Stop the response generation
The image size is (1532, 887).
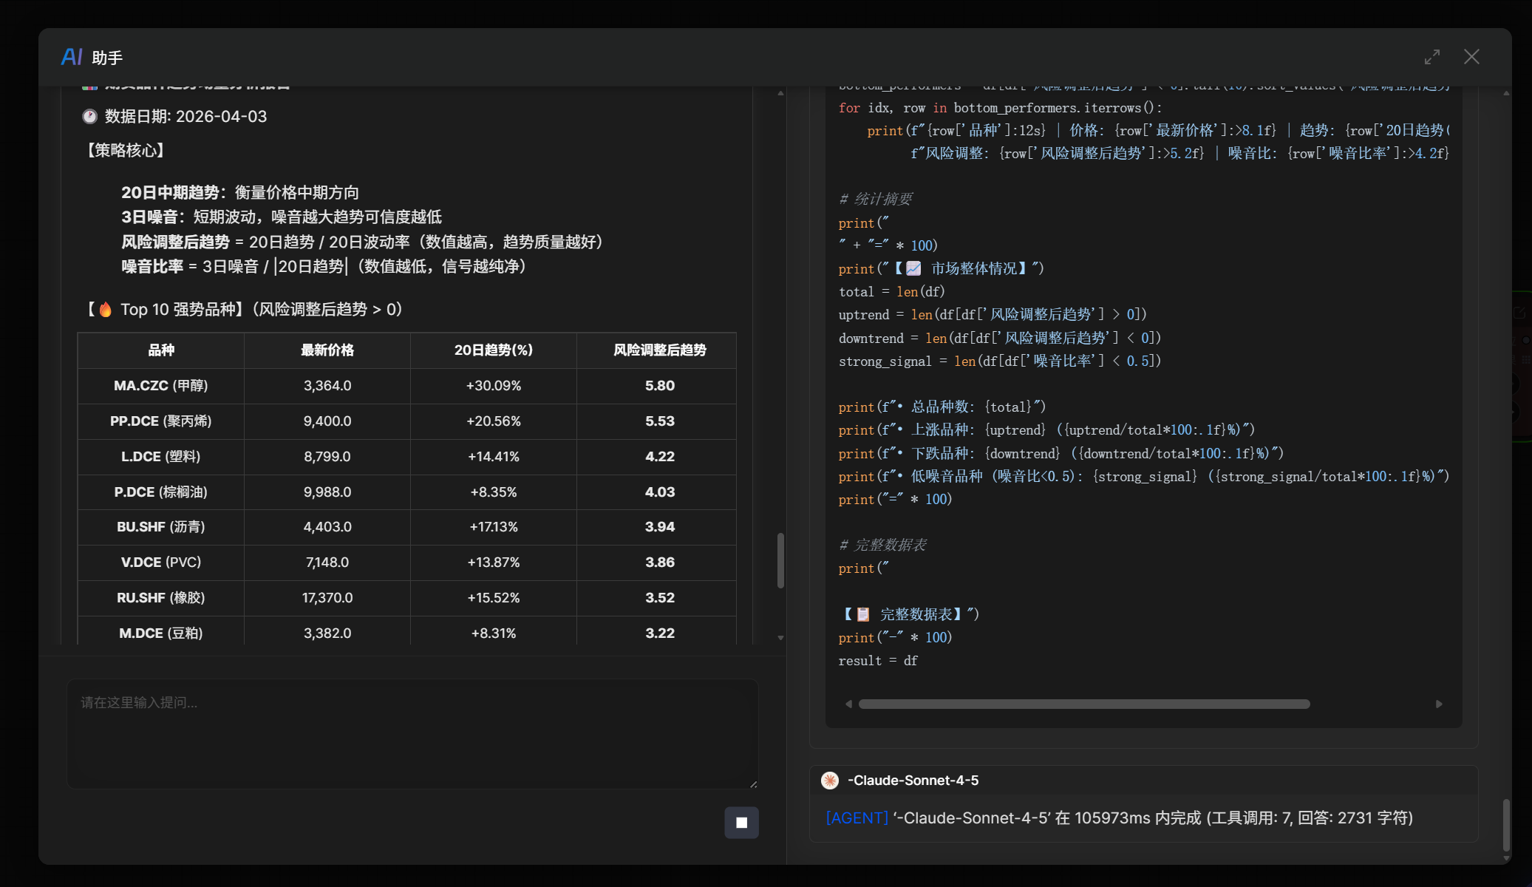click(741, 823)
